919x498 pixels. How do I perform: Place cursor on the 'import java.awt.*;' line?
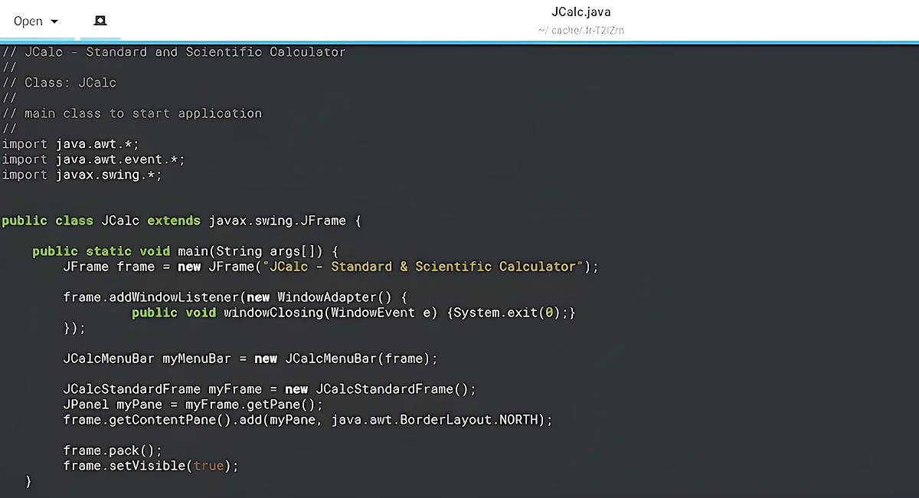coord(70,144)
